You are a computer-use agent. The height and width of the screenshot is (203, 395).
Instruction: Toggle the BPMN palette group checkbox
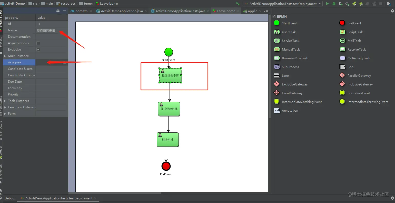(274, 16)
